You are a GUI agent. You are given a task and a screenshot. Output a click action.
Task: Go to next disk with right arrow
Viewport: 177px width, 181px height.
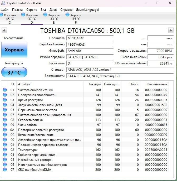[171, 30]
